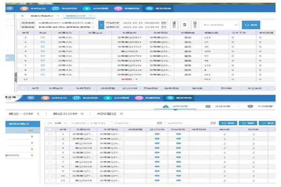
Task: Click the 近15分钟 eye icon in alarm row 3
Action: pos(157,144)
